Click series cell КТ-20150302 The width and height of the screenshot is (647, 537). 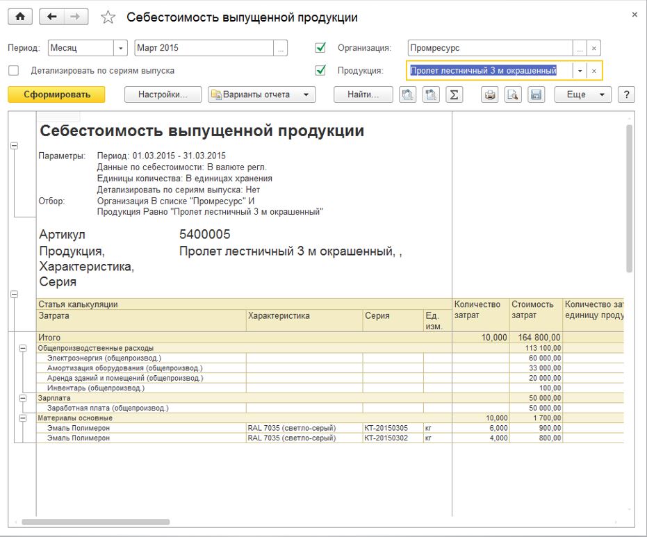[393, 438]
